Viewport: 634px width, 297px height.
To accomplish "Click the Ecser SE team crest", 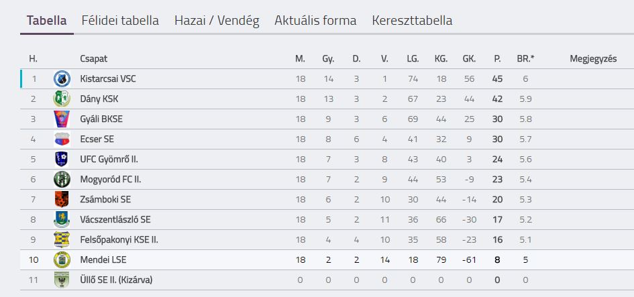I will click(x=62, y=139).
